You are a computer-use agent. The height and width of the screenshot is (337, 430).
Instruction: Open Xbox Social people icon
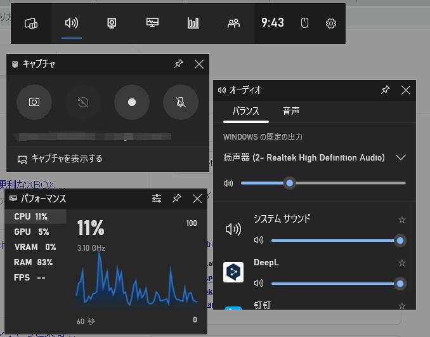(233, 23)
